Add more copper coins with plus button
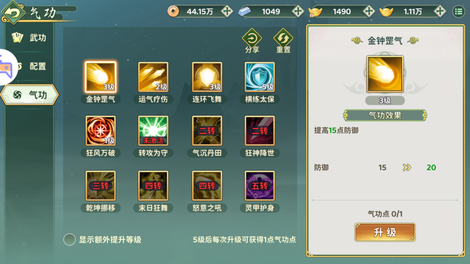Screen dimensions: 470x264 [x=227, y=11]
